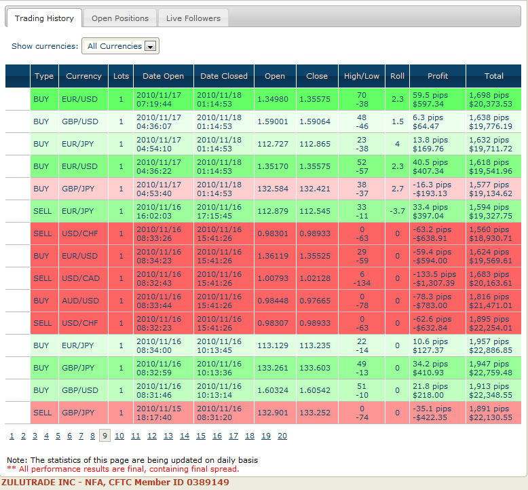Go to page 19
528x490 pixels.
(x=266, y=436)
